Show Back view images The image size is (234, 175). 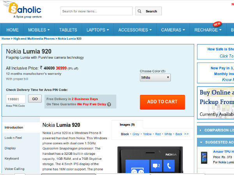179,134
